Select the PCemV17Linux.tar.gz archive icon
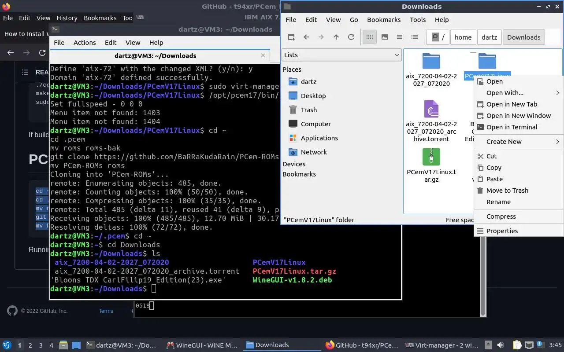Screen dimensions: 564x352 (x=431, y=157)
